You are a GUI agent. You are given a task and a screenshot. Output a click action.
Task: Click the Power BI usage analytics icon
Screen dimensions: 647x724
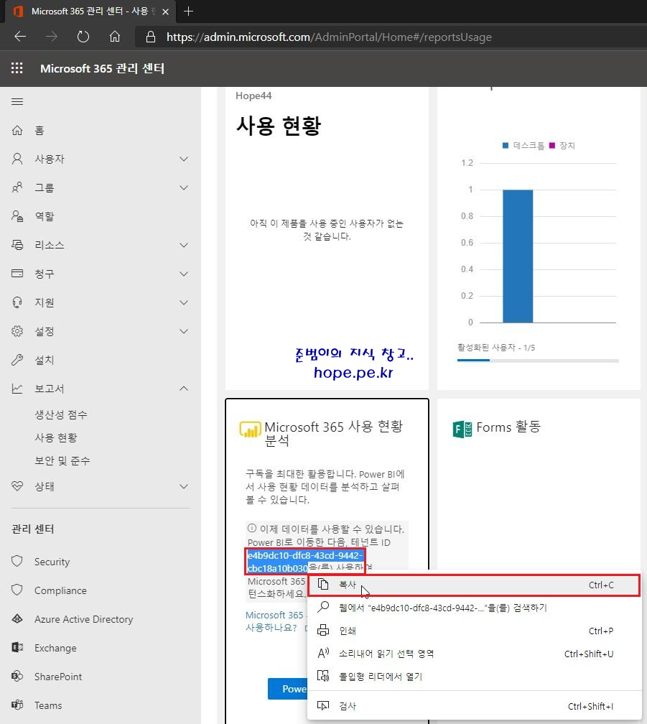(x=250, y=429)
